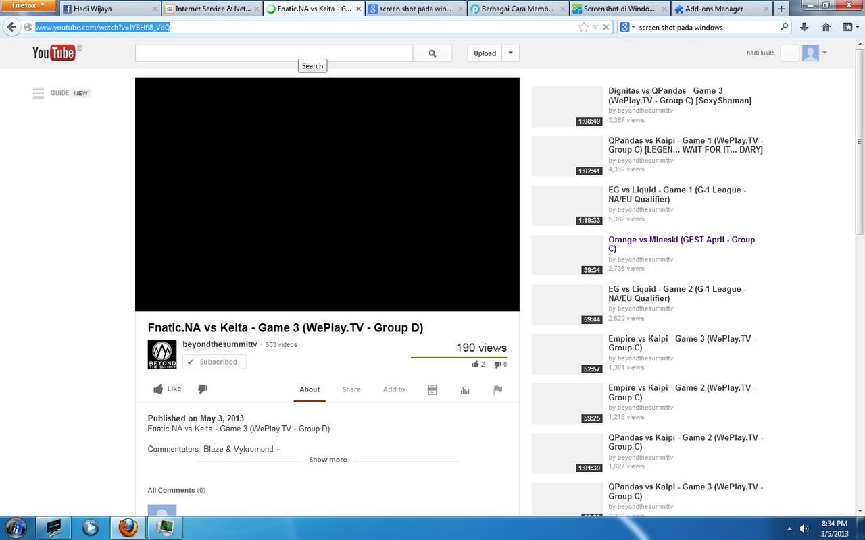Open the volume slider from the system tray

point(804,528)
